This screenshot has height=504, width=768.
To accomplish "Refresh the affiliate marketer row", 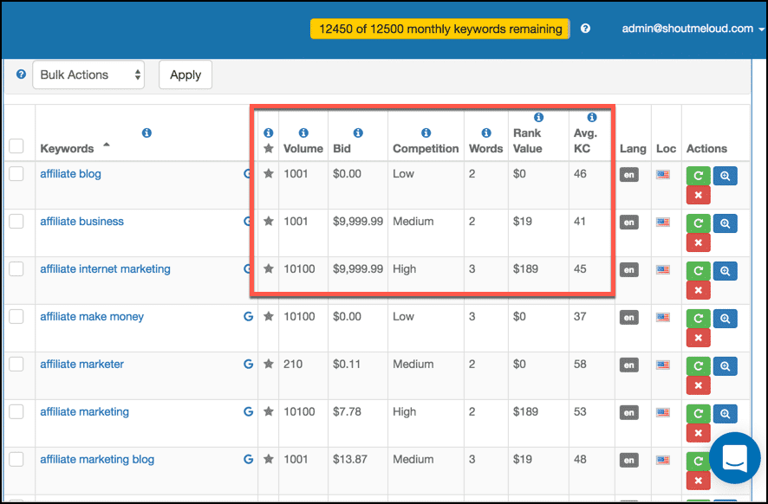I will (x=698, y=366).
